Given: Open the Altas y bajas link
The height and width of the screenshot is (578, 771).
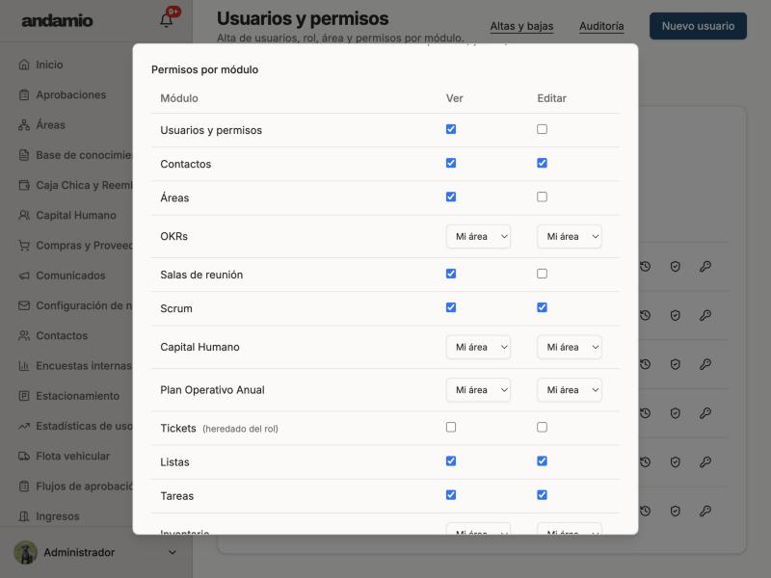Looking at the screenshot, I should click(521, 26).
